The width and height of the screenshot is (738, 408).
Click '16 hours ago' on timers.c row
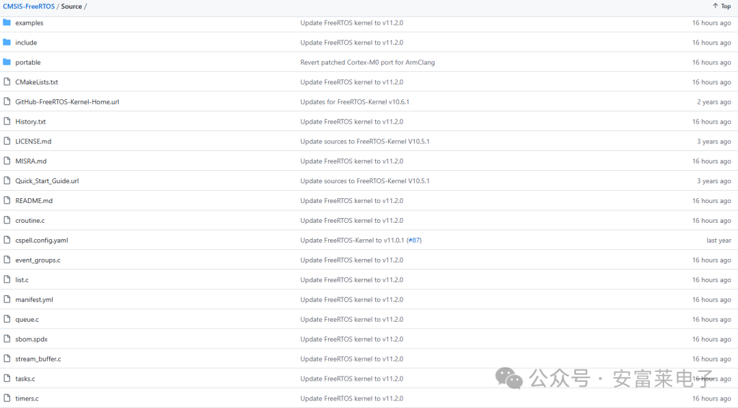(x=711, y=398)
